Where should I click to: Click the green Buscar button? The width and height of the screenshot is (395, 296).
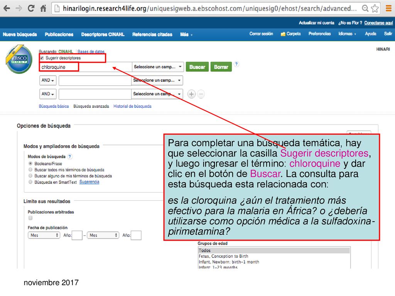pos(197,67)
